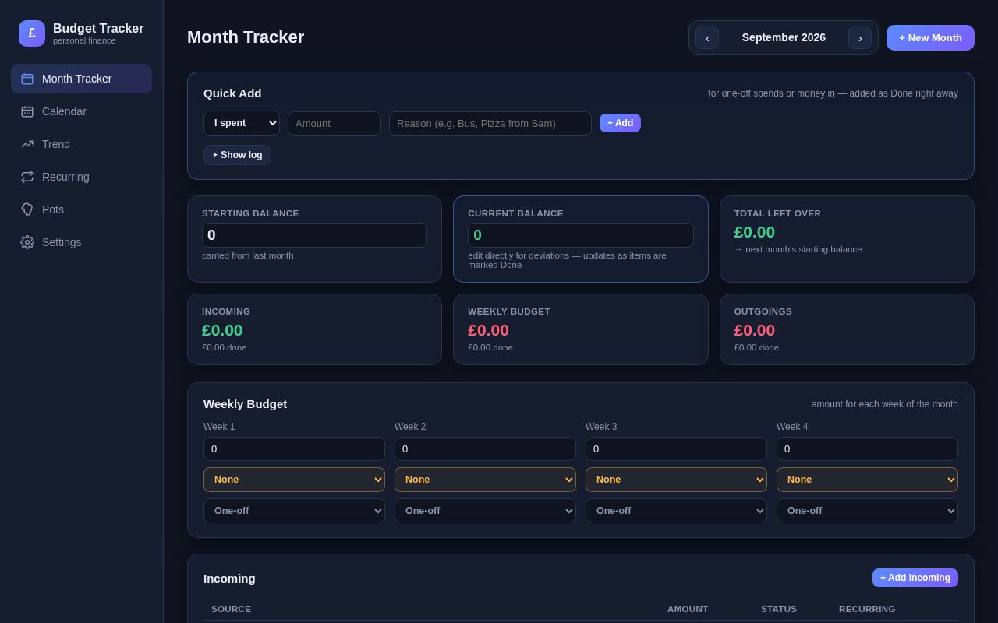Open Week 3 'One-off' dropdown
The width and height of the screenshot is (998, 623).
pos(676,511)
